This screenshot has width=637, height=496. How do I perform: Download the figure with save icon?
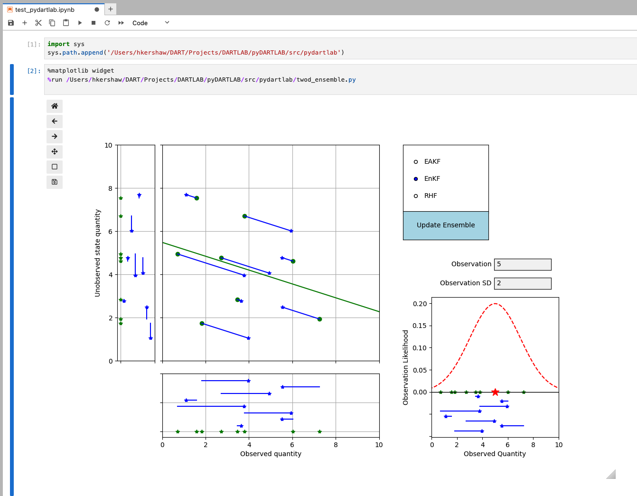(55, 182)
